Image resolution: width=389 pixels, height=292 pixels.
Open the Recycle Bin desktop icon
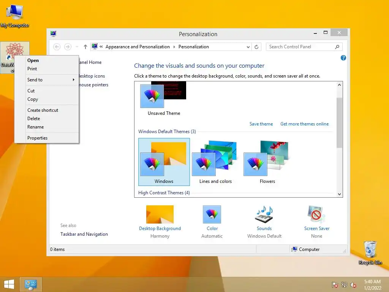370,252
